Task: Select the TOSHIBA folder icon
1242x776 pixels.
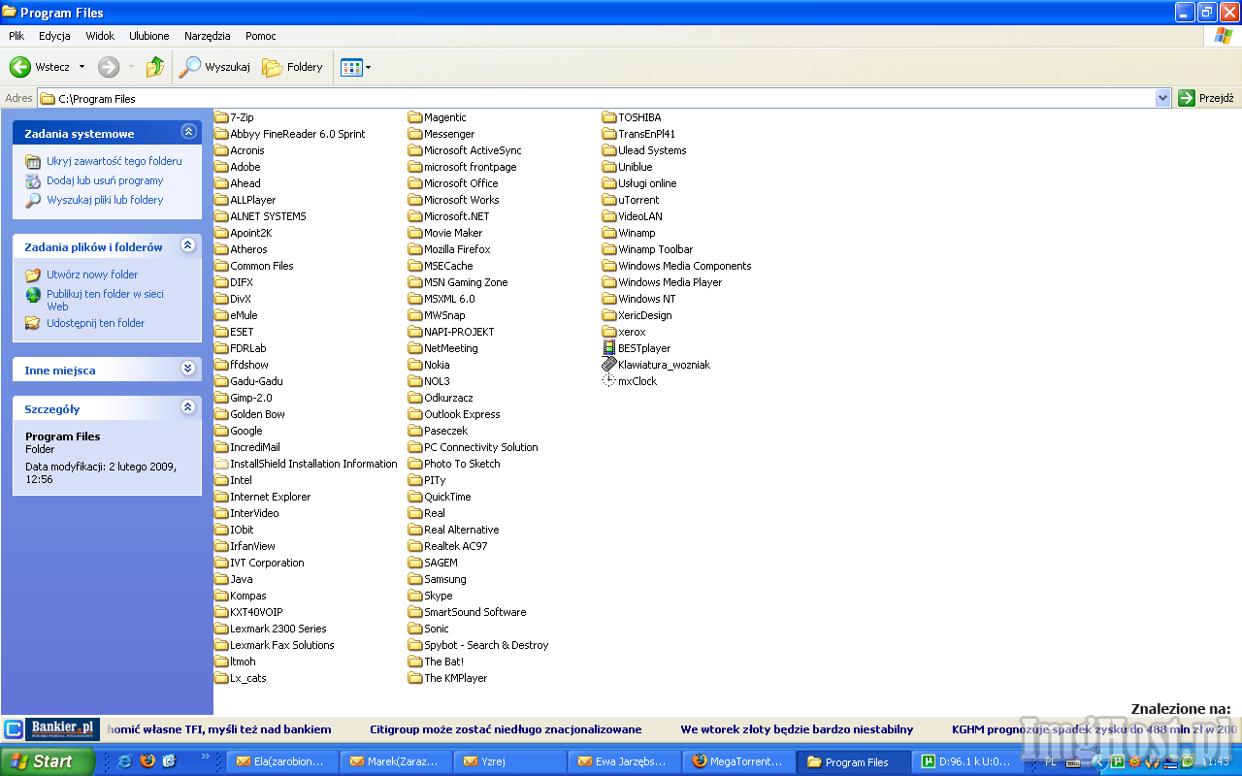Action: (609, 117)
